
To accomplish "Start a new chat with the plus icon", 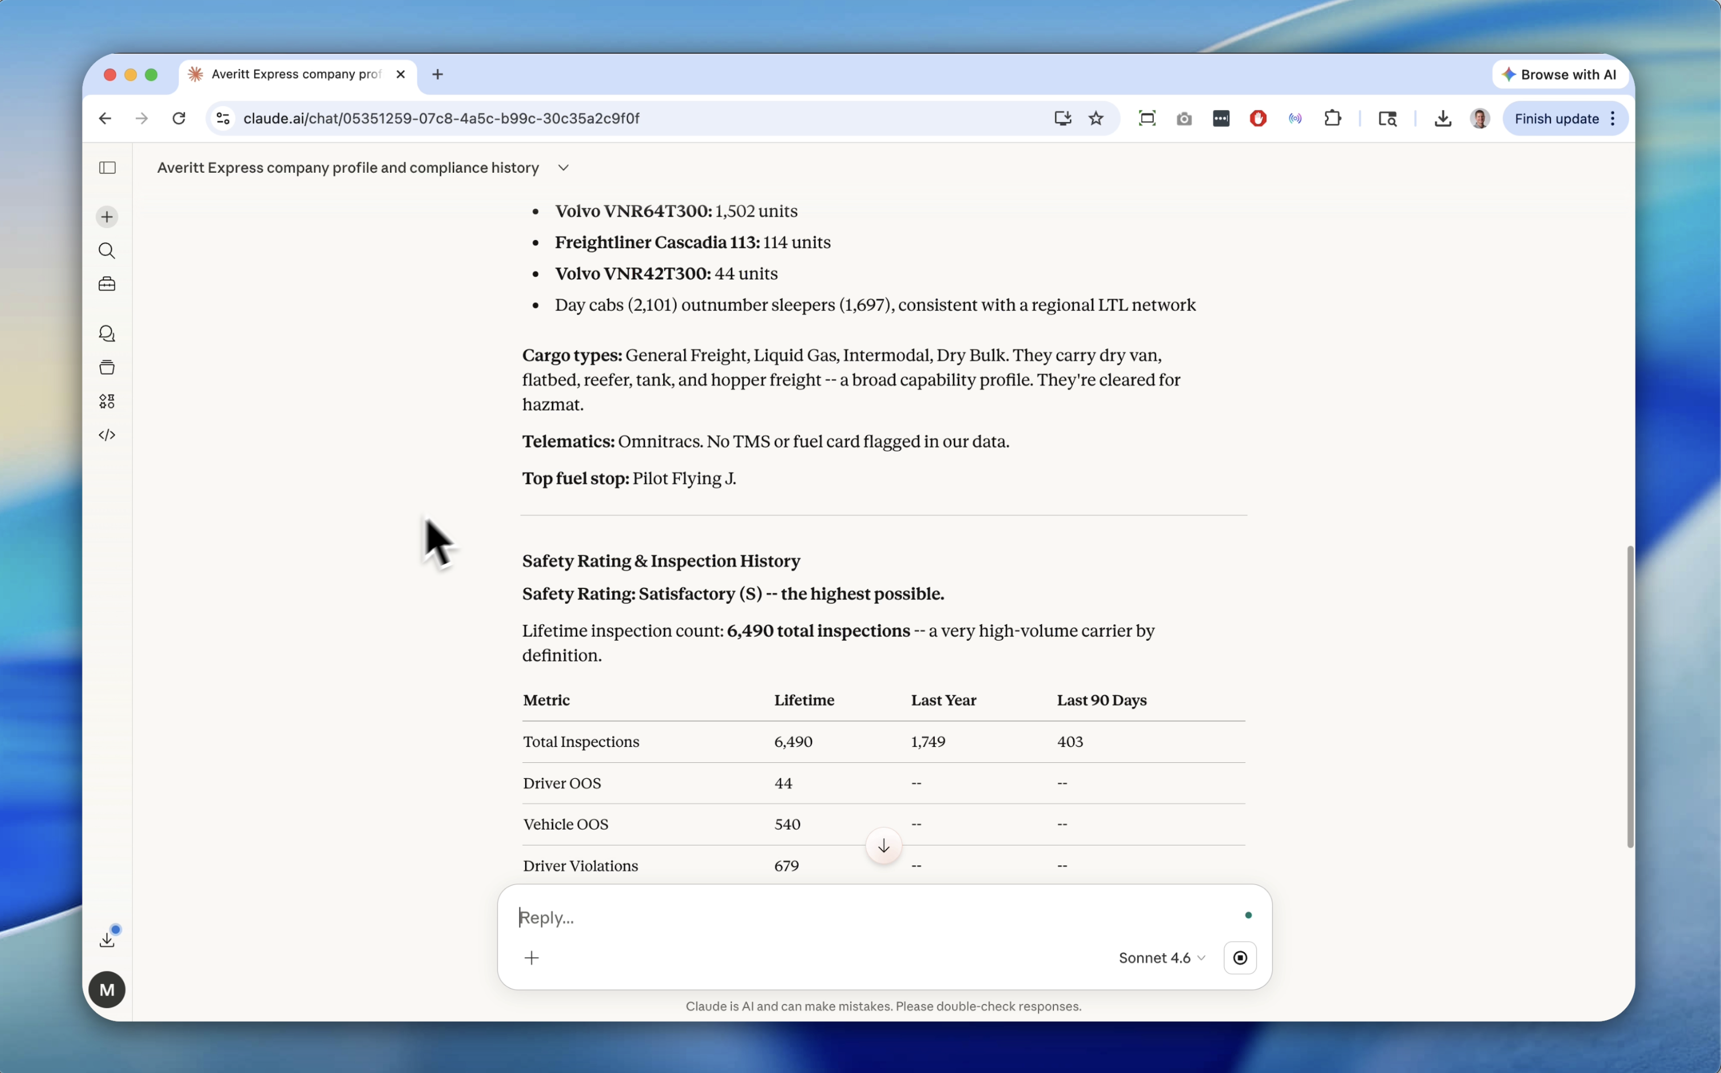I will pos(107,217).
